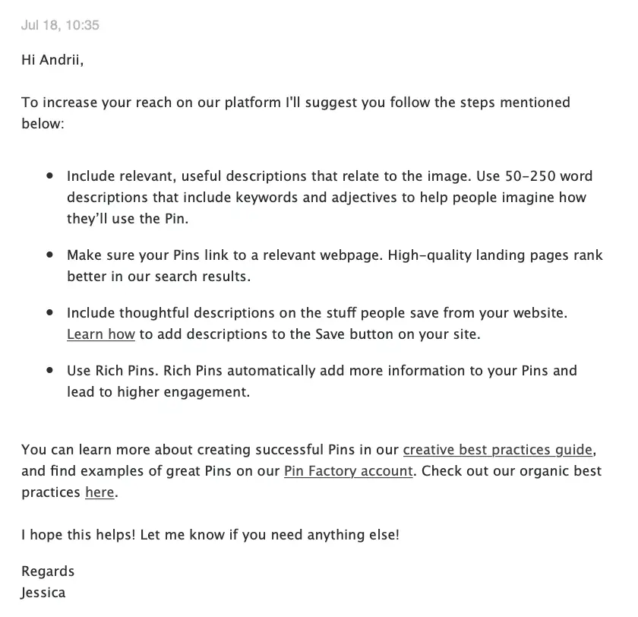
Task: Open the "Learn how" link
Action: click(100, 334)
